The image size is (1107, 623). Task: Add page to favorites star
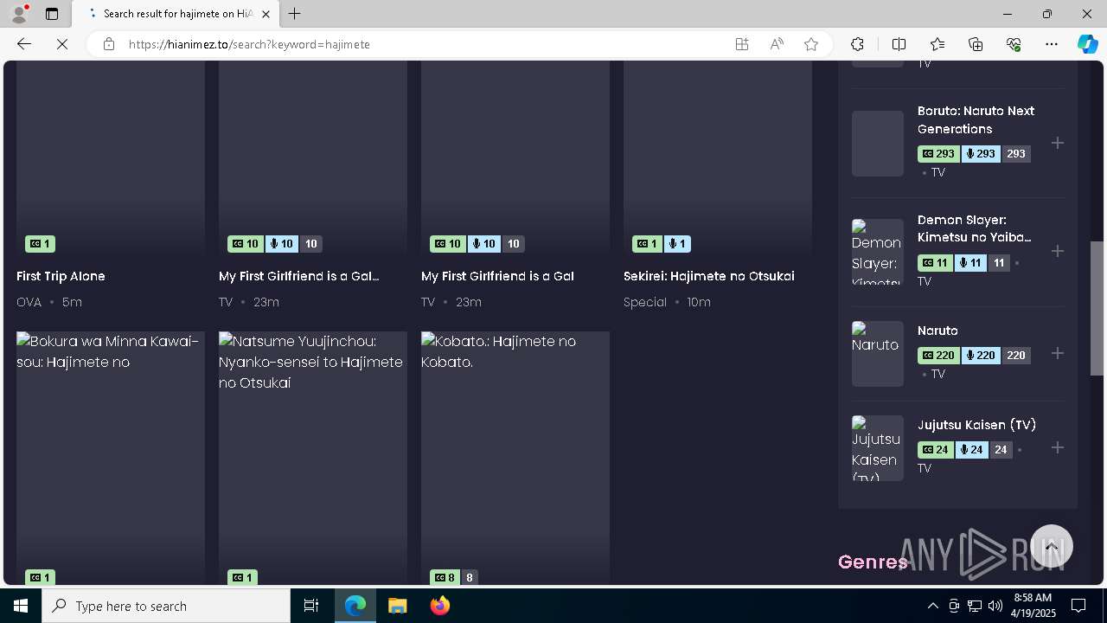[x=811, y=44]
